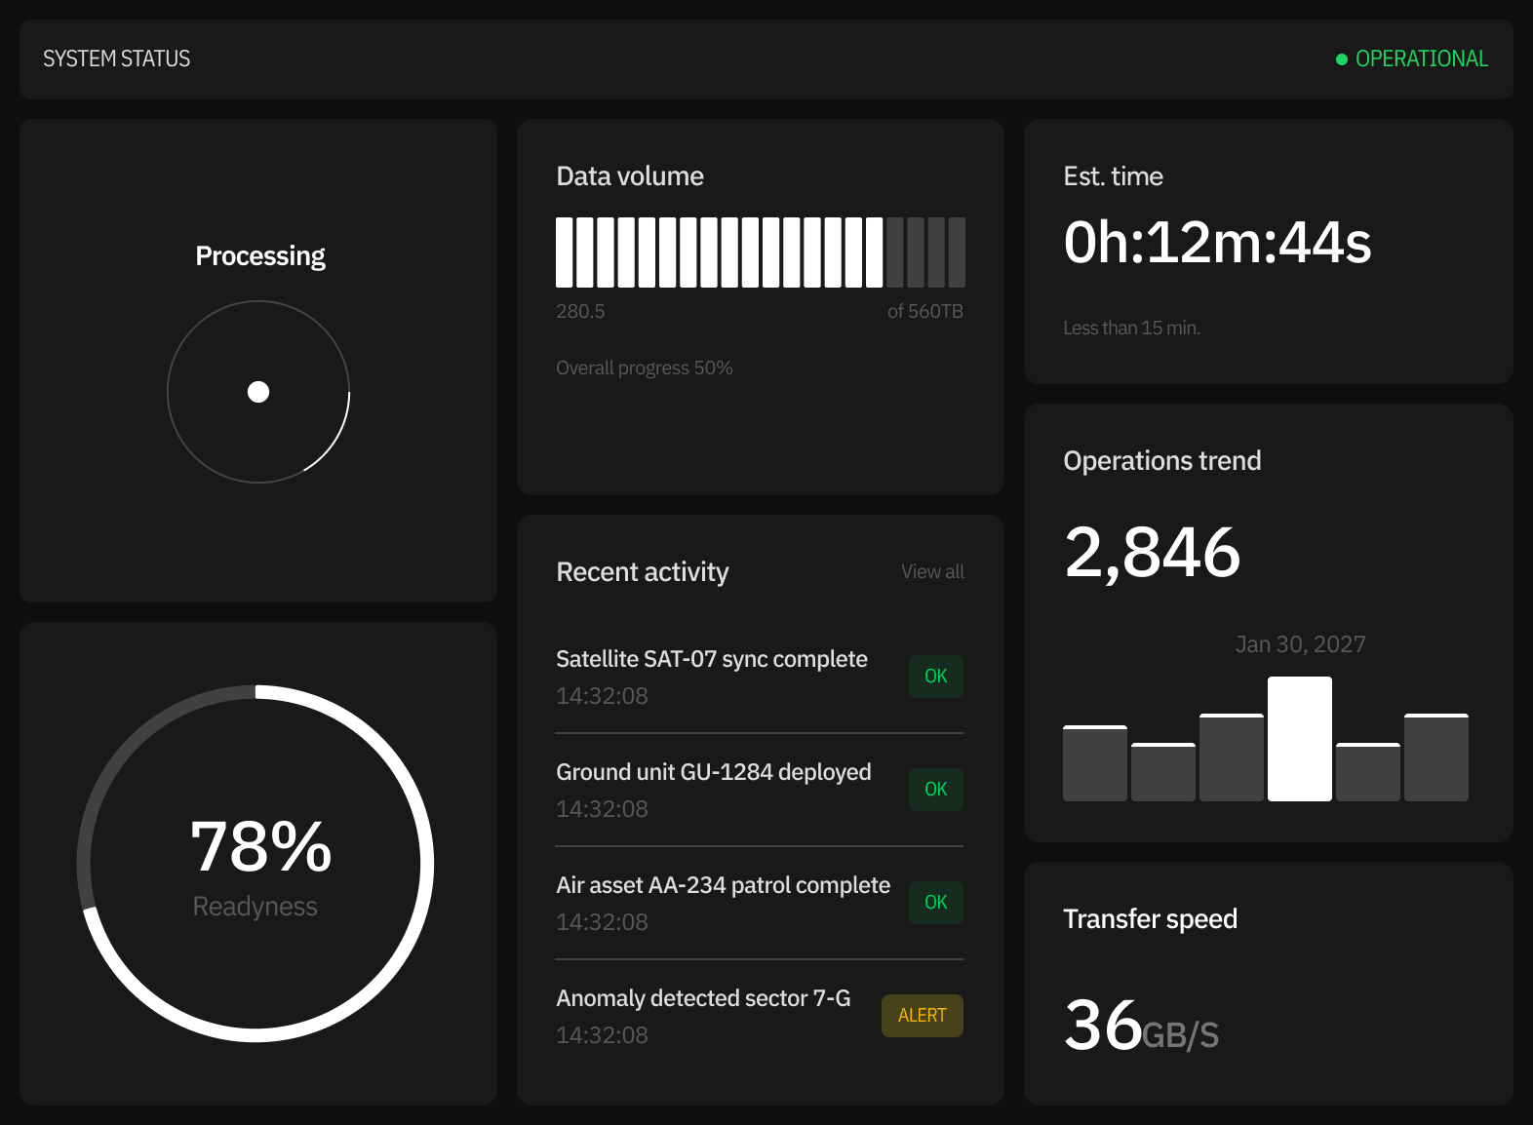This screenshot has width=1533, height=1125.
Task: Click the Jan 30, 2027 date label
Action: point(1300,644)
